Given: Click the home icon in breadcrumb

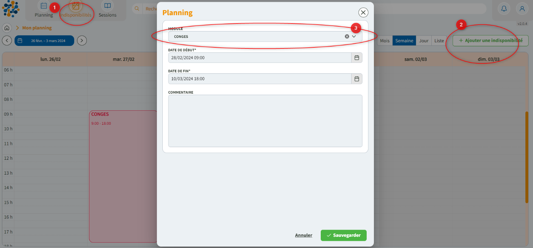Looking at the screenshot, I should [7, 28].
